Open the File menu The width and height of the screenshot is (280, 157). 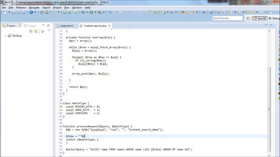point(4,8)
